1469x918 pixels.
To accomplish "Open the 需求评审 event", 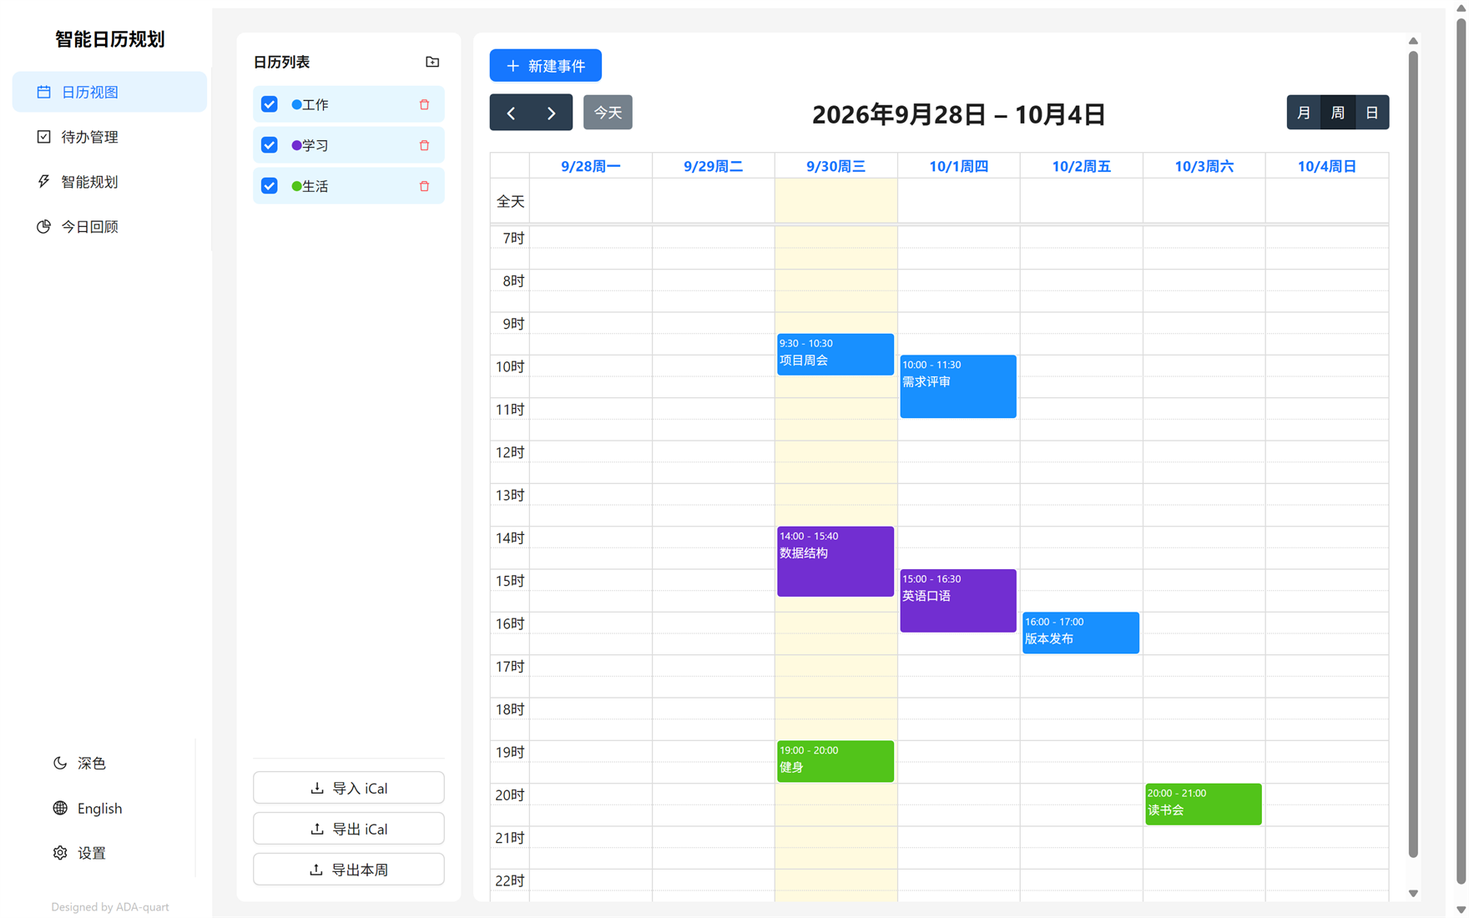I will tap(958, 386).
